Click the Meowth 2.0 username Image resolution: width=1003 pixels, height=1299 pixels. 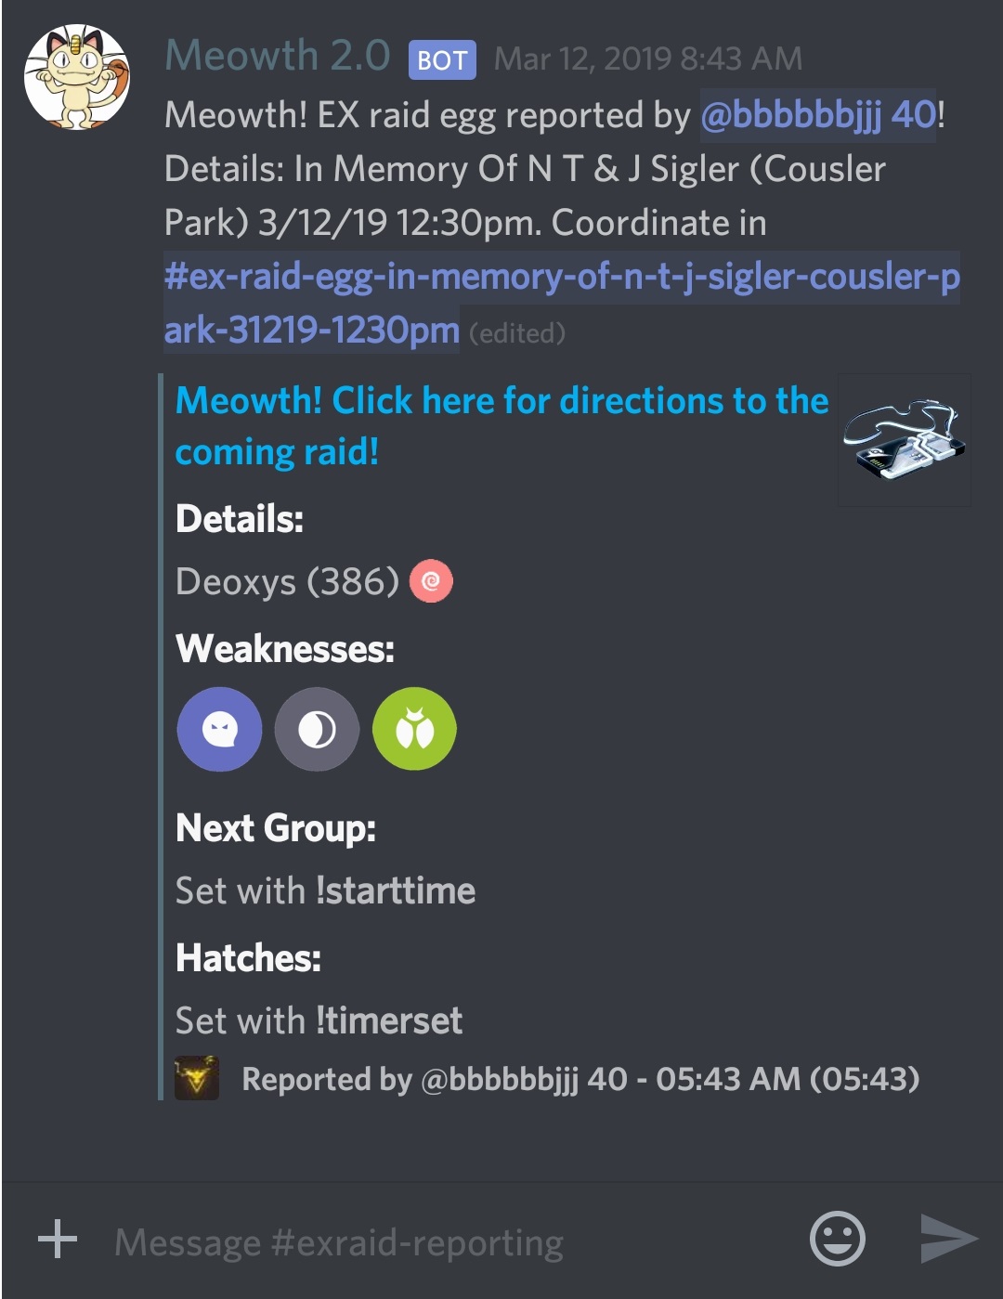276,58
